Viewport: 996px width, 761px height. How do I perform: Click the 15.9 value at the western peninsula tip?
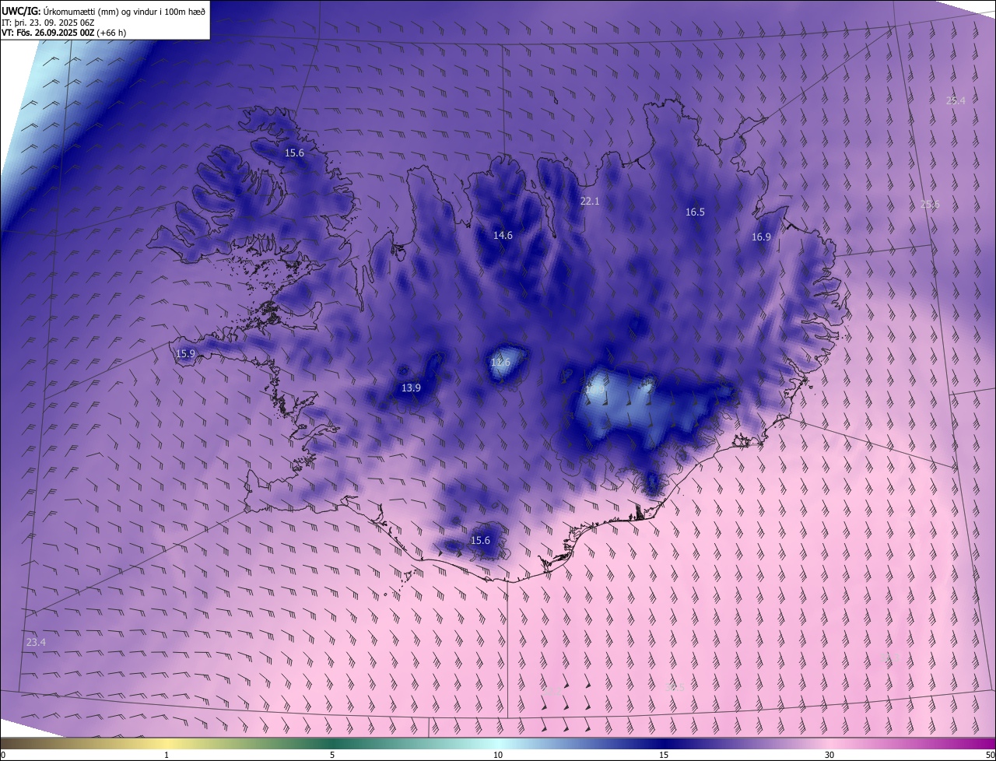tap(185, 354)
